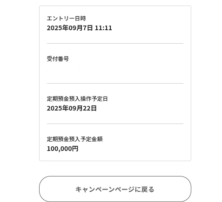This screenshot has width=222, height=202.
Task: Select the エントリー日時 label
Action: click(66, 19)
